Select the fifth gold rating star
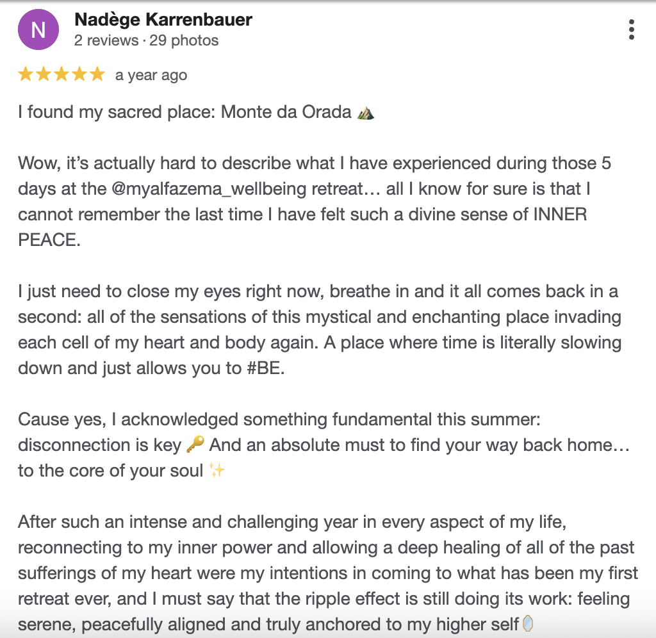 (97, 75)
